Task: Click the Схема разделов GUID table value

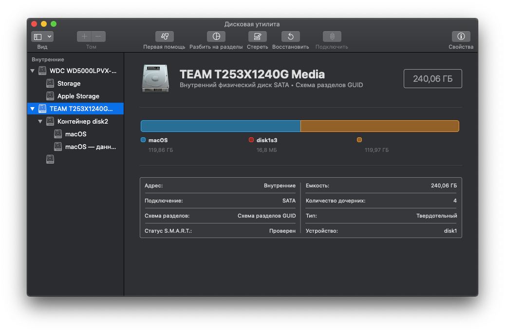Action: tap(266, 216)
